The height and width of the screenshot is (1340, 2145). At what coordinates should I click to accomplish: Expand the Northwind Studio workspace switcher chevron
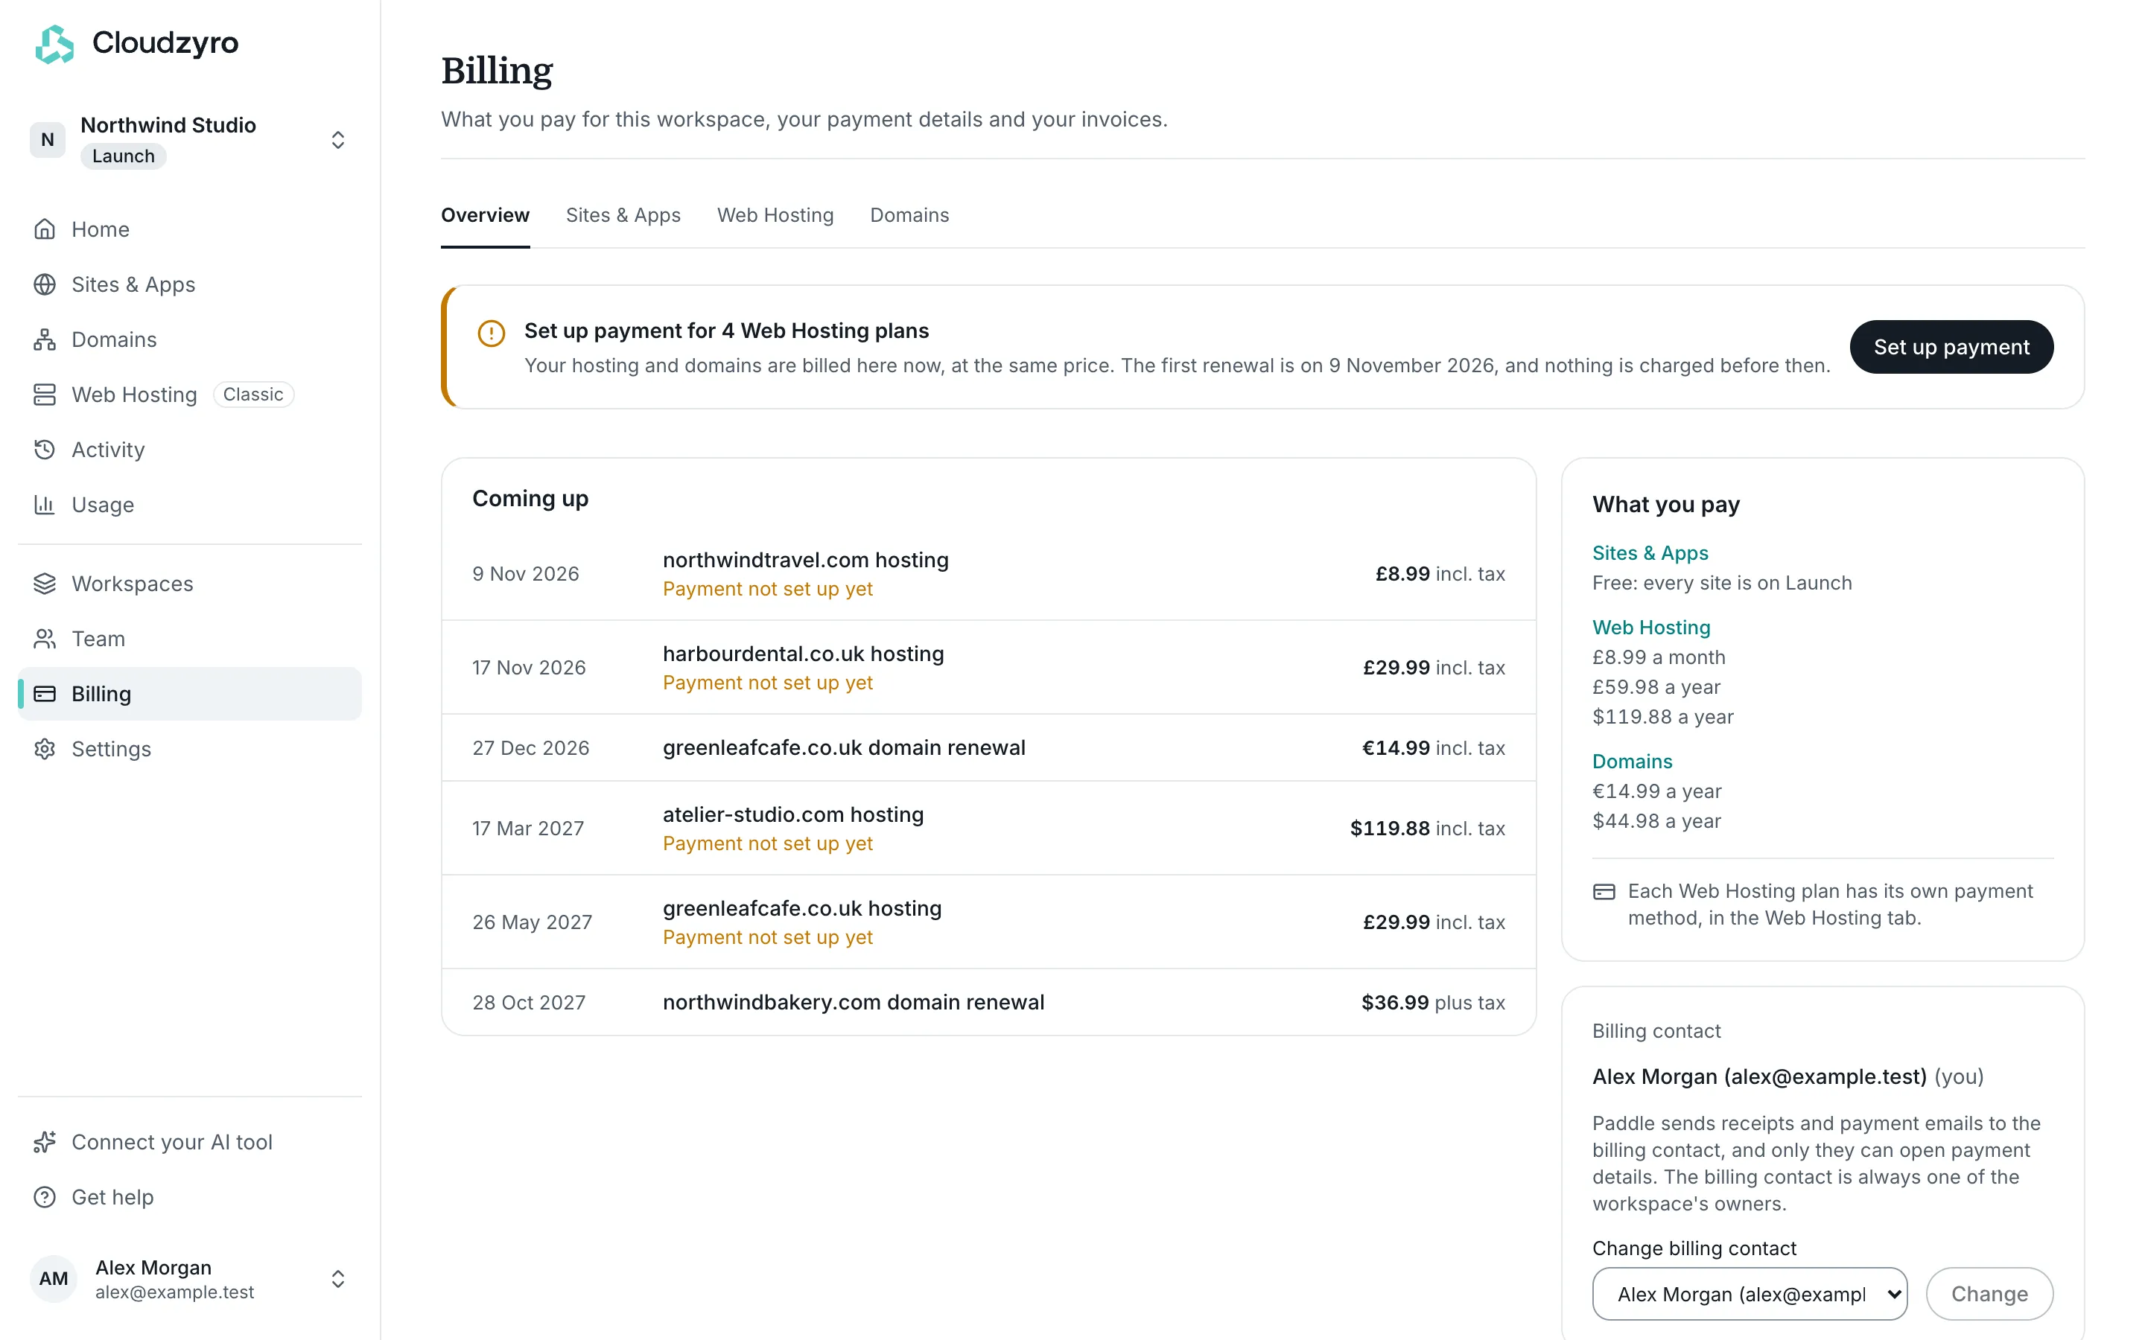coord(337,140)
